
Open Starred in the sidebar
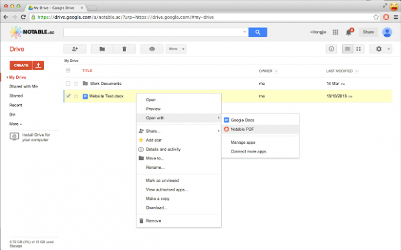click(16, 96)
